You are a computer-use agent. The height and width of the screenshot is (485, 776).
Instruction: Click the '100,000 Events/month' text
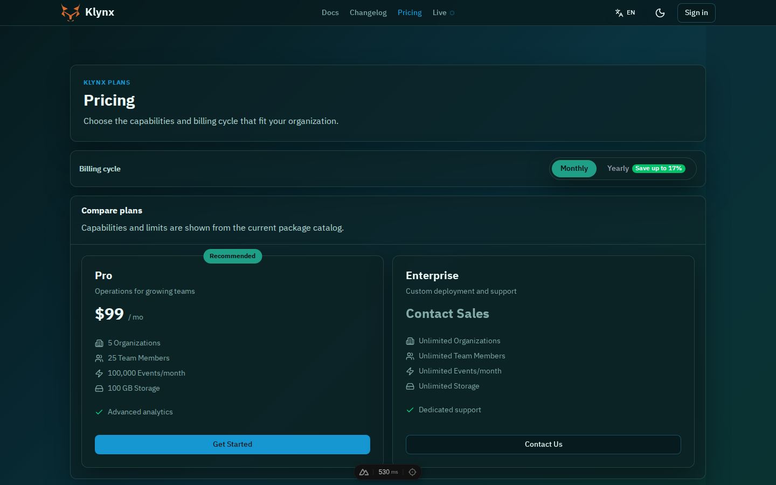[x=147, y=373]
